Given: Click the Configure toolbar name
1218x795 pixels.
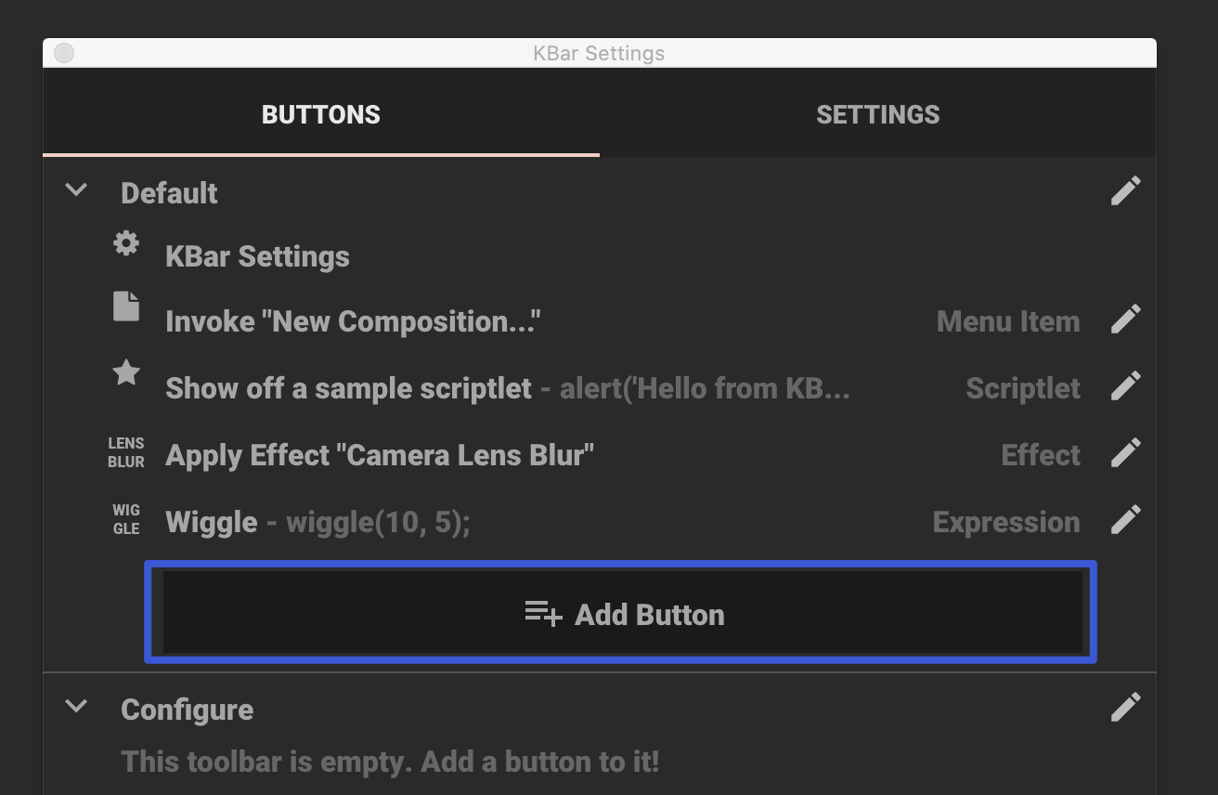Looking at the screenshot, I should pos(187,710).
